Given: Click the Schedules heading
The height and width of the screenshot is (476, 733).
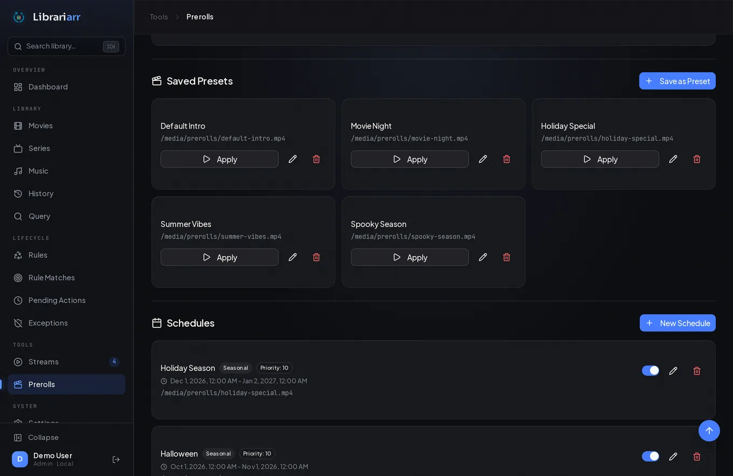Looking at the screenshot, I should coord(190,323).
